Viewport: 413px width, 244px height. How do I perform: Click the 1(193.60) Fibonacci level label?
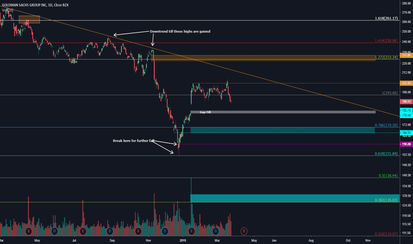pyautogui.click(x=390, y=93)
